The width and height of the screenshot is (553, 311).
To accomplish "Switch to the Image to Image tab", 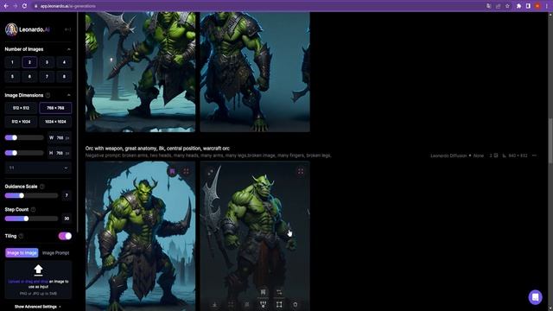I will pos(22,253).
